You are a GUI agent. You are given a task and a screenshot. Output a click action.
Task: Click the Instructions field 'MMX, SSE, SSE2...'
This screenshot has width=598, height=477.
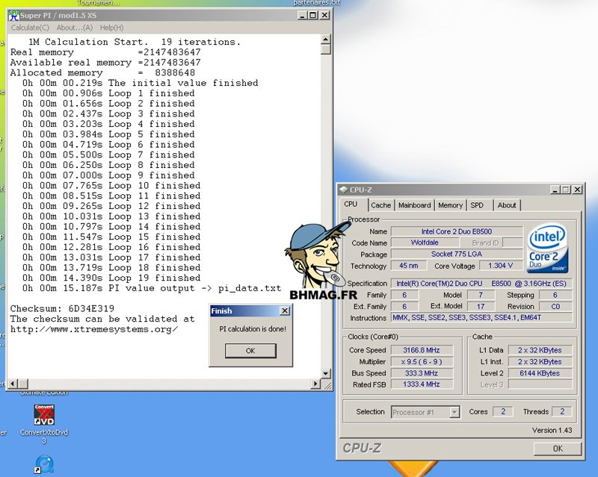(481, 317)
